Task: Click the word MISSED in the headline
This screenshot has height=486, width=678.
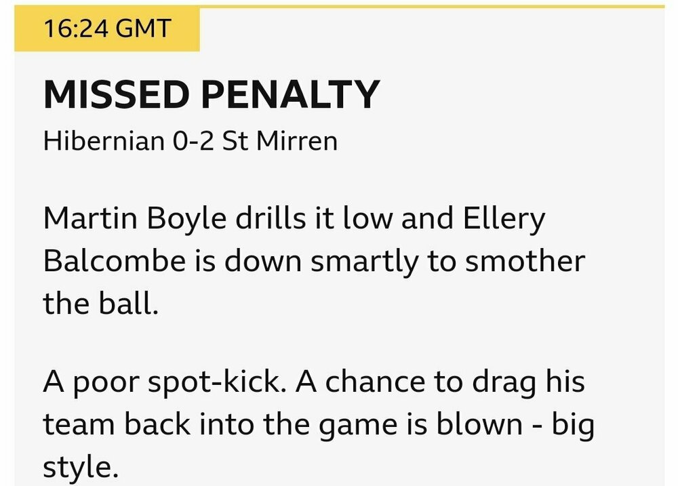Action: [116, 95]
